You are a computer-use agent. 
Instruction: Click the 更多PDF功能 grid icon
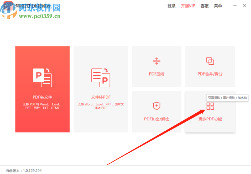pyautogui.click(x=210, y=106)
